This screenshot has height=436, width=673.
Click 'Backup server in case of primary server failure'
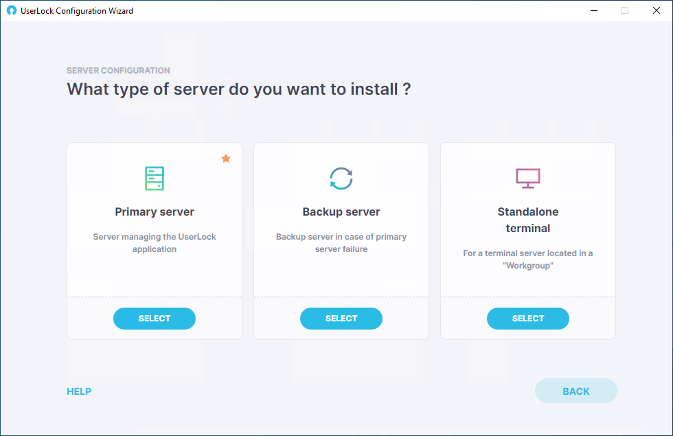341,243
